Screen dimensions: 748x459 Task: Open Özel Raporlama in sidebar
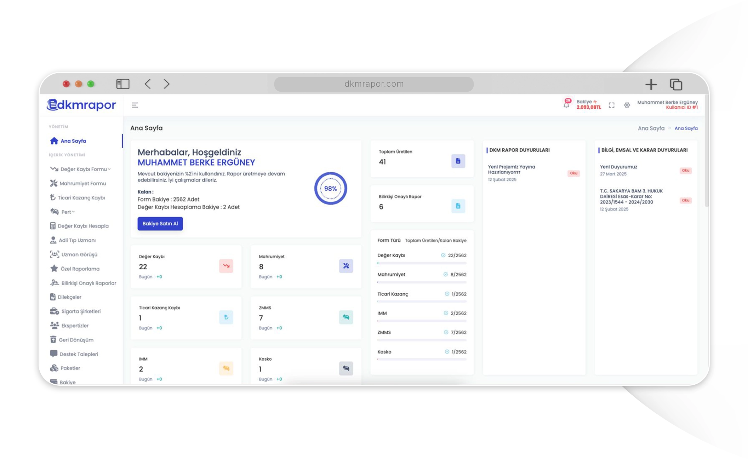[x=75, y=269]
